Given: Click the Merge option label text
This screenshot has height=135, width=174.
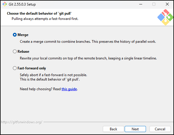Looking at the screenshot, I should point(23,35).
